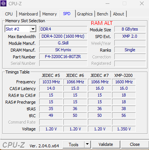The width and height of the screenshot is (149, 150).
Task: Go to the Bench tab
Action: click(x=103, y=14)
